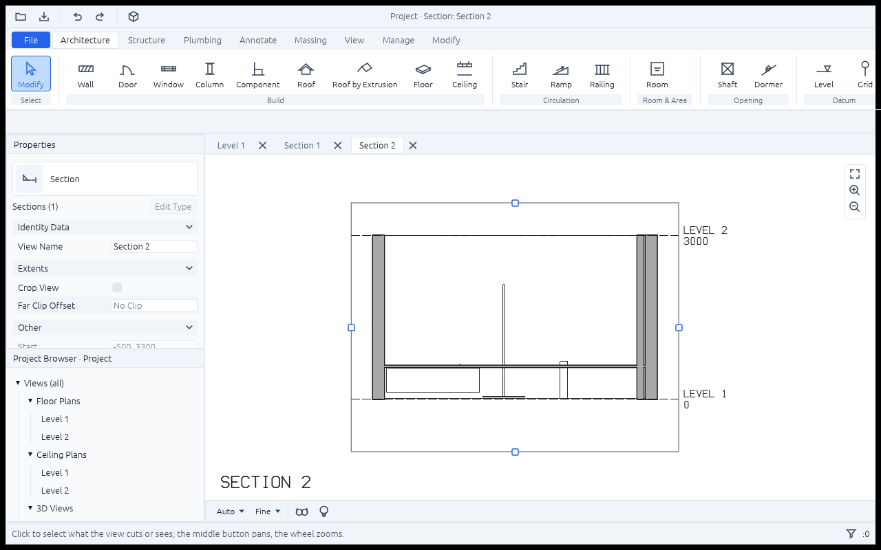
Task: Select the Column tool
Action: [x=210, y=74]
